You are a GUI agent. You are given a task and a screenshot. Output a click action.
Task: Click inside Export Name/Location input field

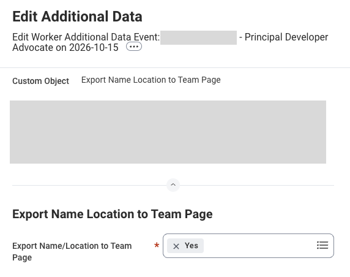pyautogui.click(x=248, y=246)
